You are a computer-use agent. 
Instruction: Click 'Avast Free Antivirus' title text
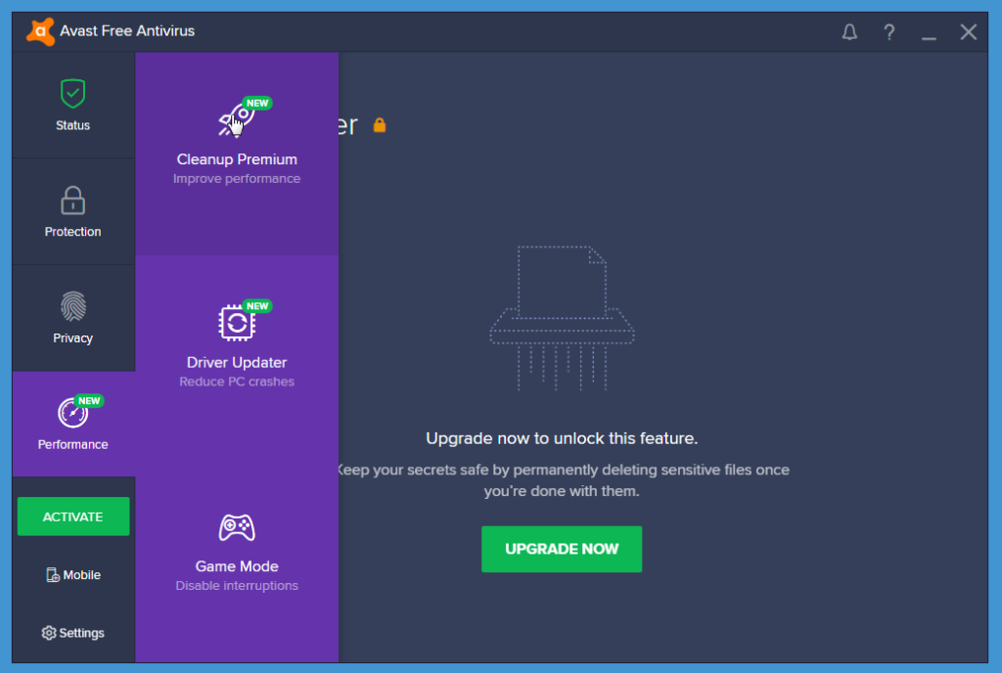coord(127,30)
